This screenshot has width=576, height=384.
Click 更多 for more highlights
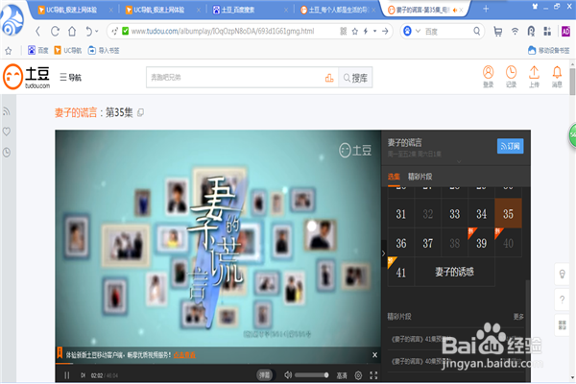518,317
